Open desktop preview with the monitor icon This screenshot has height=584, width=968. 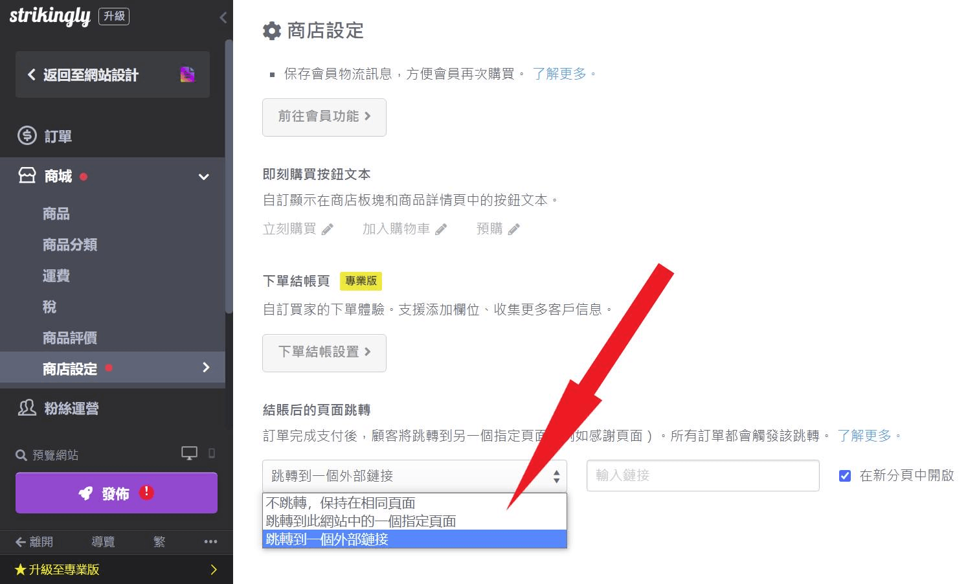189,453
